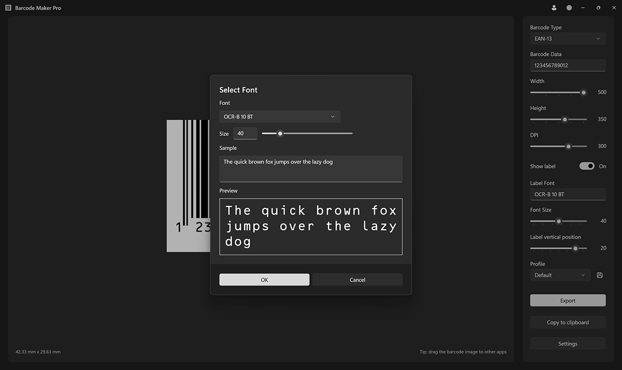Image resolution: width=622 pixels, height=370 pixels.
Task: Click into the Sample text box
Action: (311, 169)
